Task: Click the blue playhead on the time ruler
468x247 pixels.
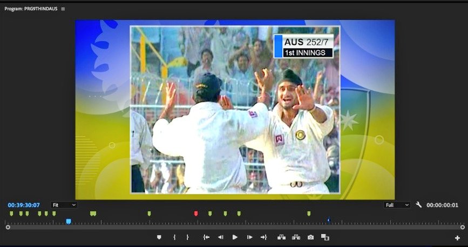Action: pos(69,221)
